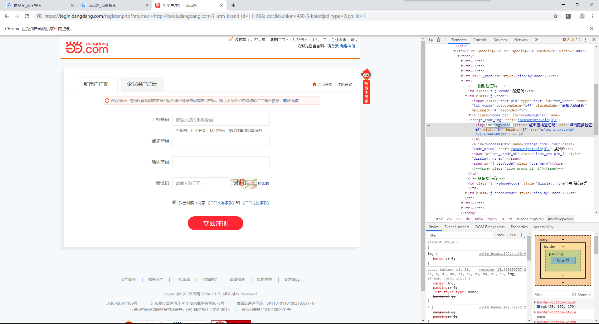
Task: Click the 注册帮助 link
Action: click(344, 84)
